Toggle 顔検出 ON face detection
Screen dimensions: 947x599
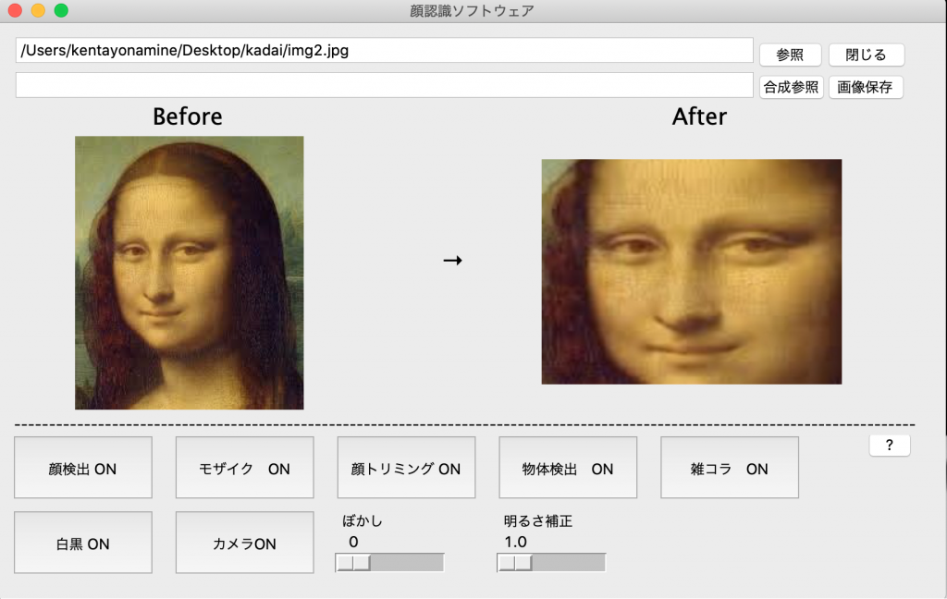[82, 468]
